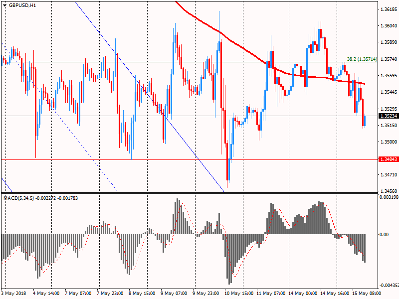Viewport: 399px width, 299px height.
Task: Click the 10 May 15:00 time label
Action: point(239,294)
